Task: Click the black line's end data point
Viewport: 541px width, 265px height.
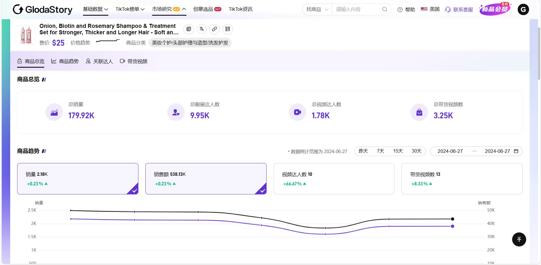Action: click(452, 219)
